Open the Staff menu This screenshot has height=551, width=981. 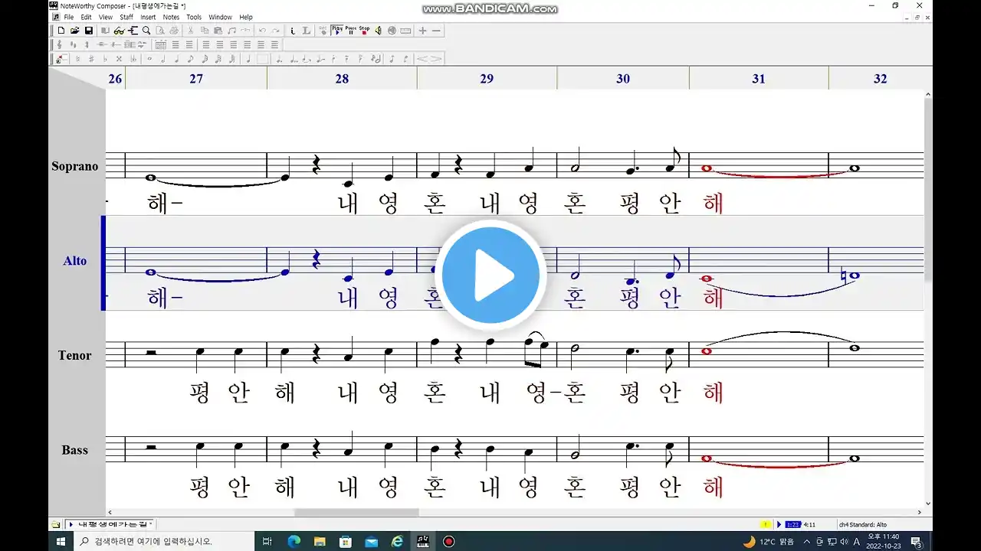126,17
